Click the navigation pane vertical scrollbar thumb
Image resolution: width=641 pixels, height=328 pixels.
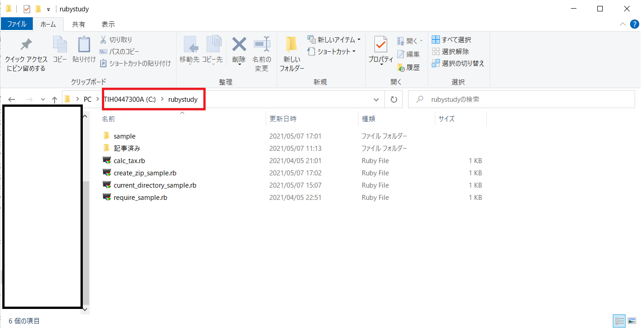(x=86, y=243)
